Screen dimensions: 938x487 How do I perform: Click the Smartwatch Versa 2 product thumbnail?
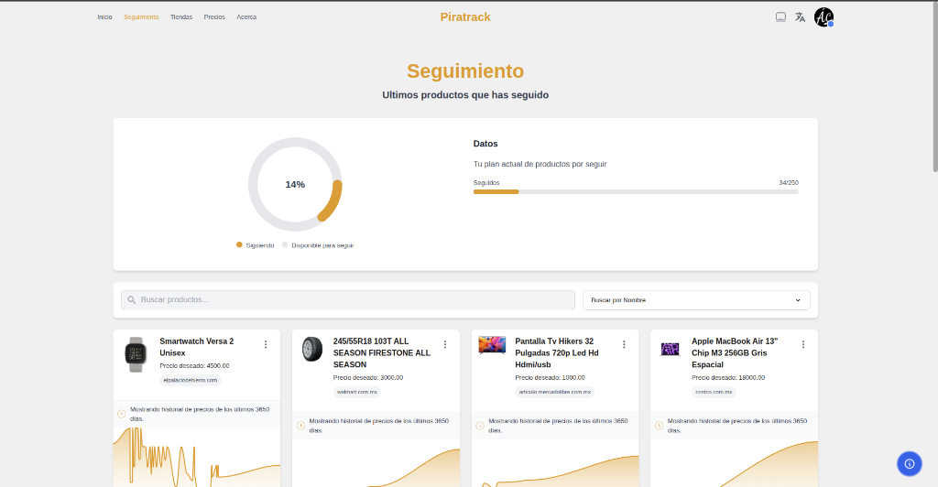tap(136, 353)
